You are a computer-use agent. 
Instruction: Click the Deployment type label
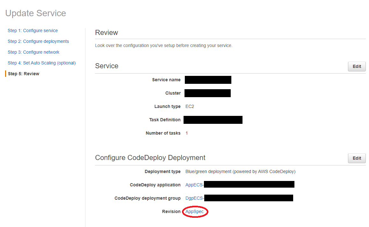tap(163, 171)
